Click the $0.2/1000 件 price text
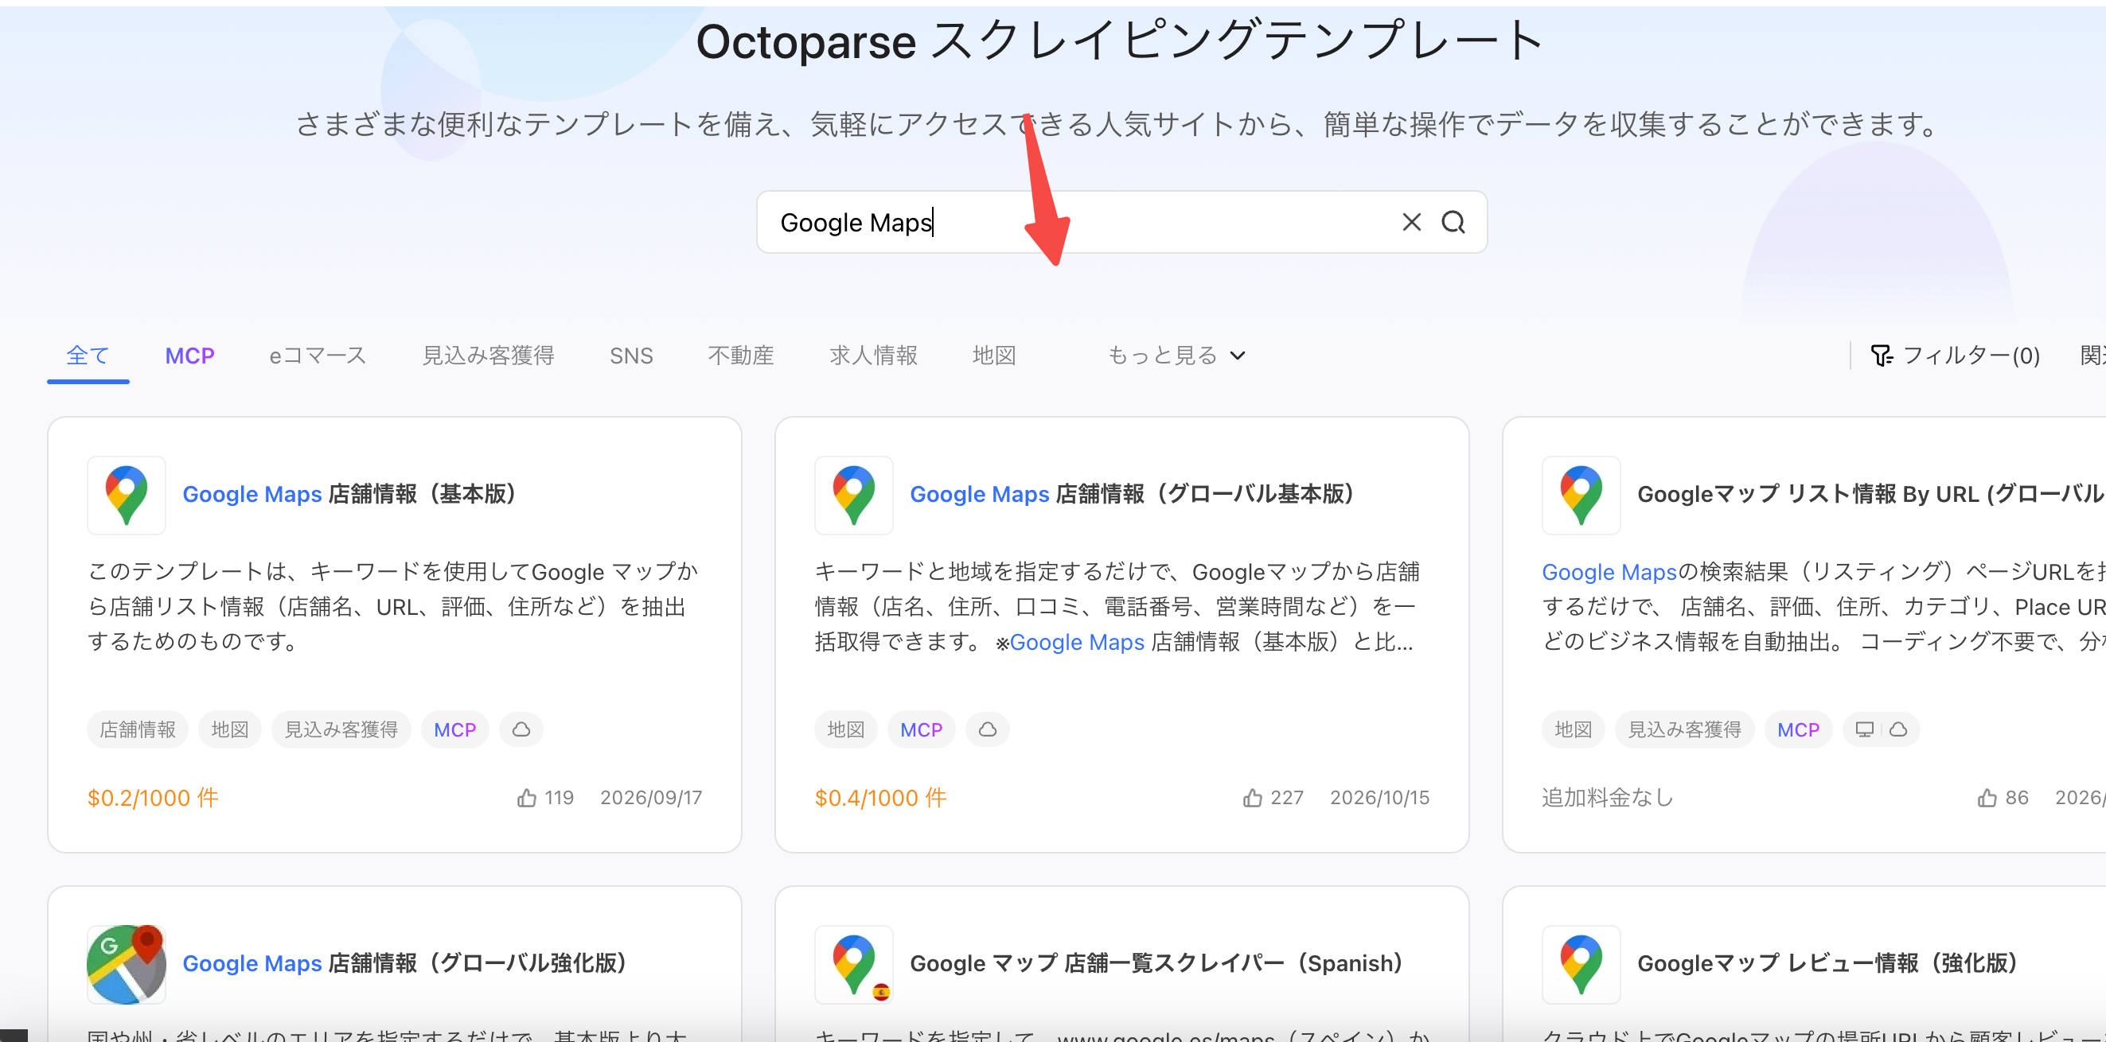The height and width of the screenshot is (1042, 2106). (153, 798)
